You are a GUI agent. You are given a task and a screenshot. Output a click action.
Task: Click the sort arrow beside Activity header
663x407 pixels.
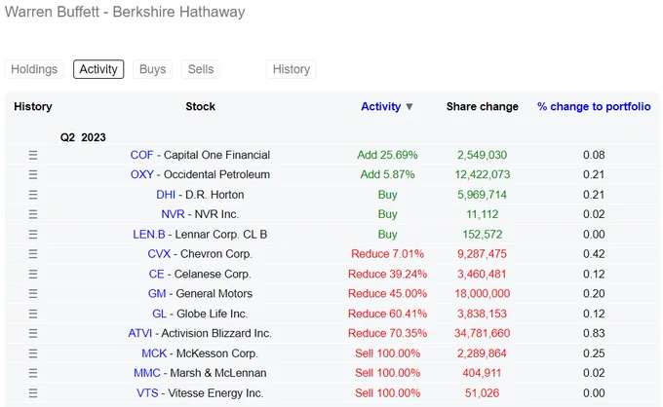(409, 107)
